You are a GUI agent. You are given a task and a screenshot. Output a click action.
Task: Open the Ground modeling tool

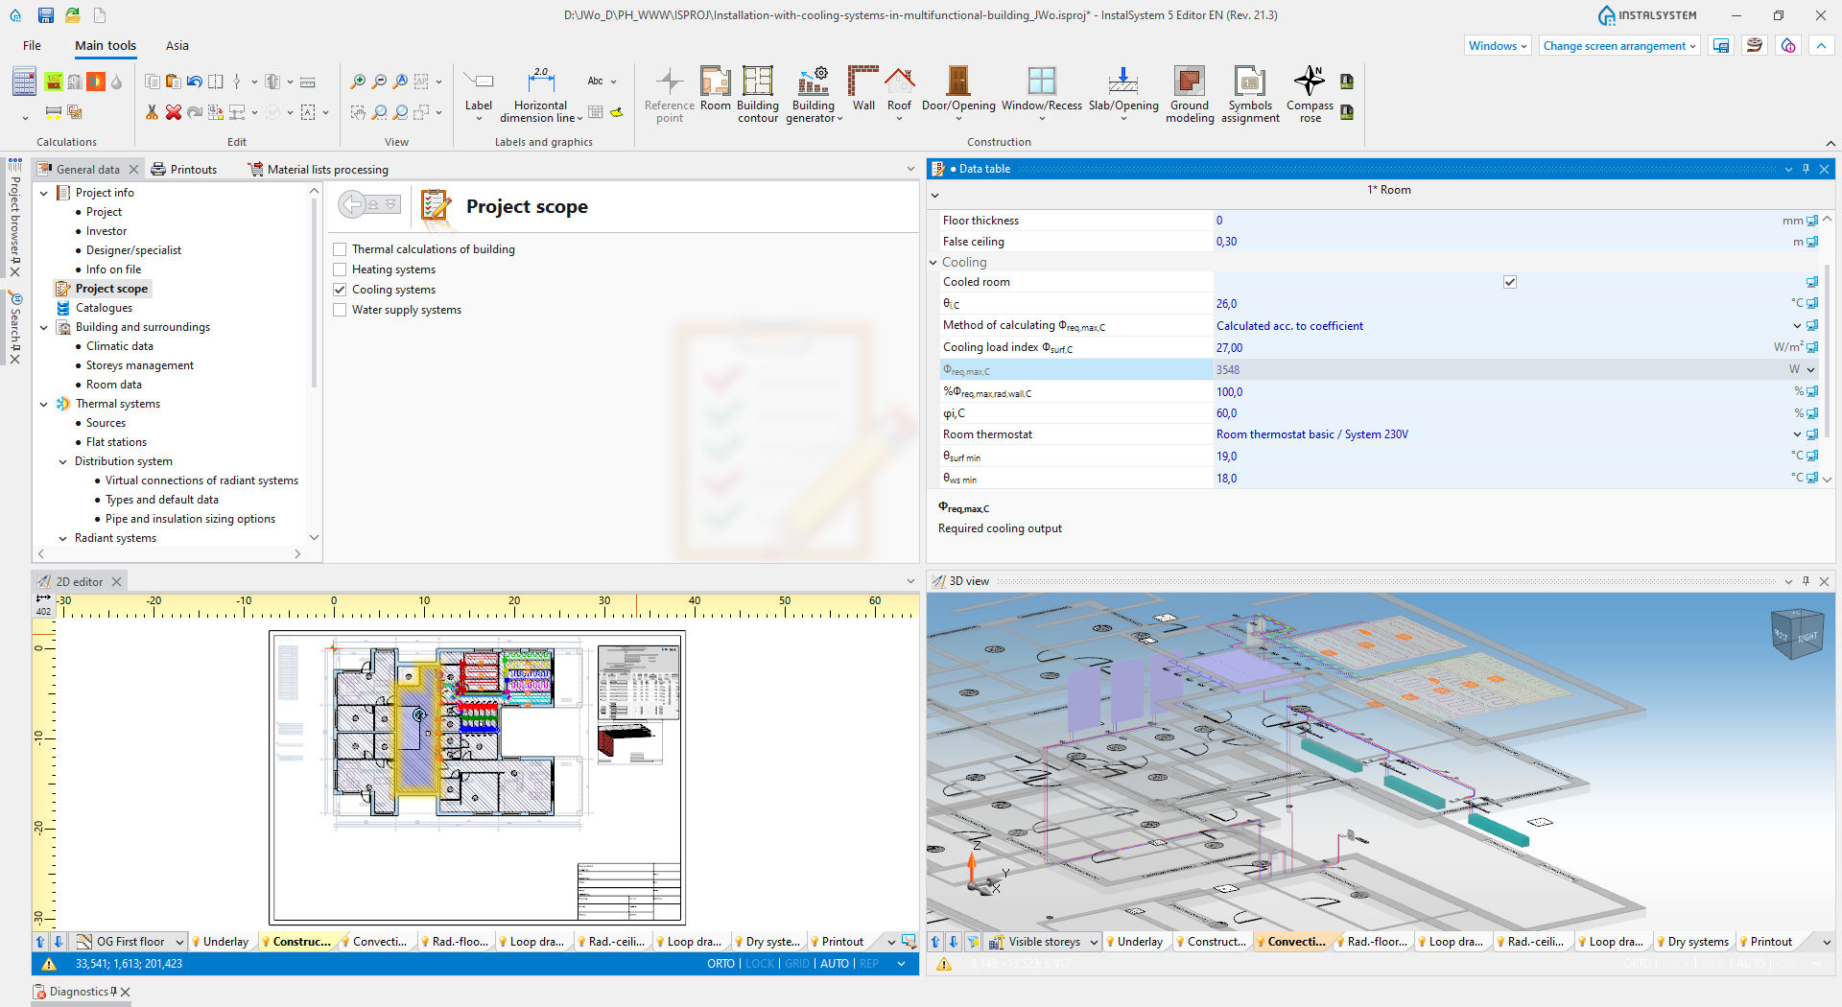1190,94
